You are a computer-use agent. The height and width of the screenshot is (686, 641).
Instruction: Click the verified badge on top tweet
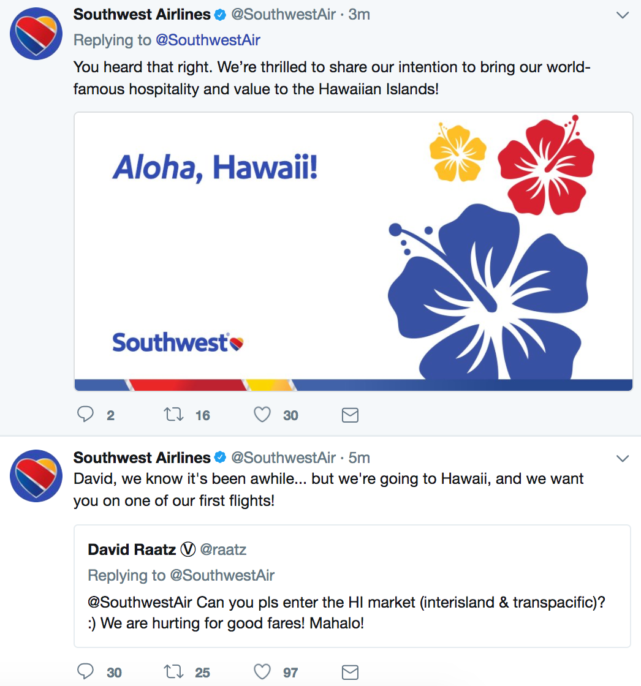coord(220,15)
